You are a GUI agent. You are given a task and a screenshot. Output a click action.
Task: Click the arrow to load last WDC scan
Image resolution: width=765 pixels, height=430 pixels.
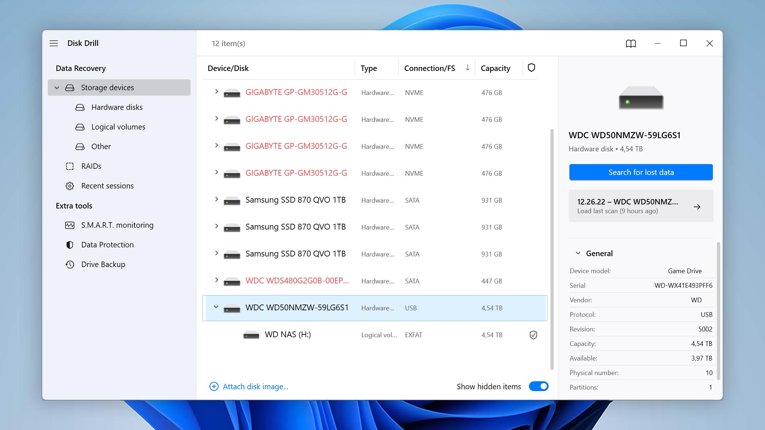point(697,207)
